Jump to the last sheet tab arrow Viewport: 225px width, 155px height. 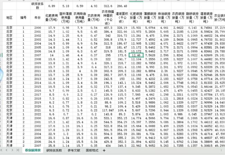point(18,150)
